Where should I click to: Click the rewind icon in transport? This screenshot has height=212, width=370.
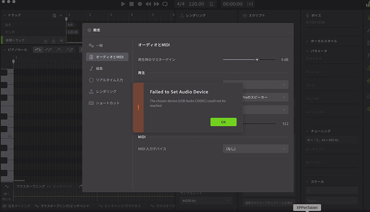(148, 4)
